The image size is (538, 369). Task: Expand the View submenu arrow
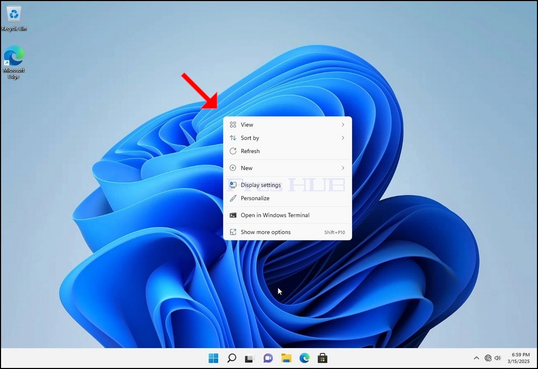coord(343,125)
